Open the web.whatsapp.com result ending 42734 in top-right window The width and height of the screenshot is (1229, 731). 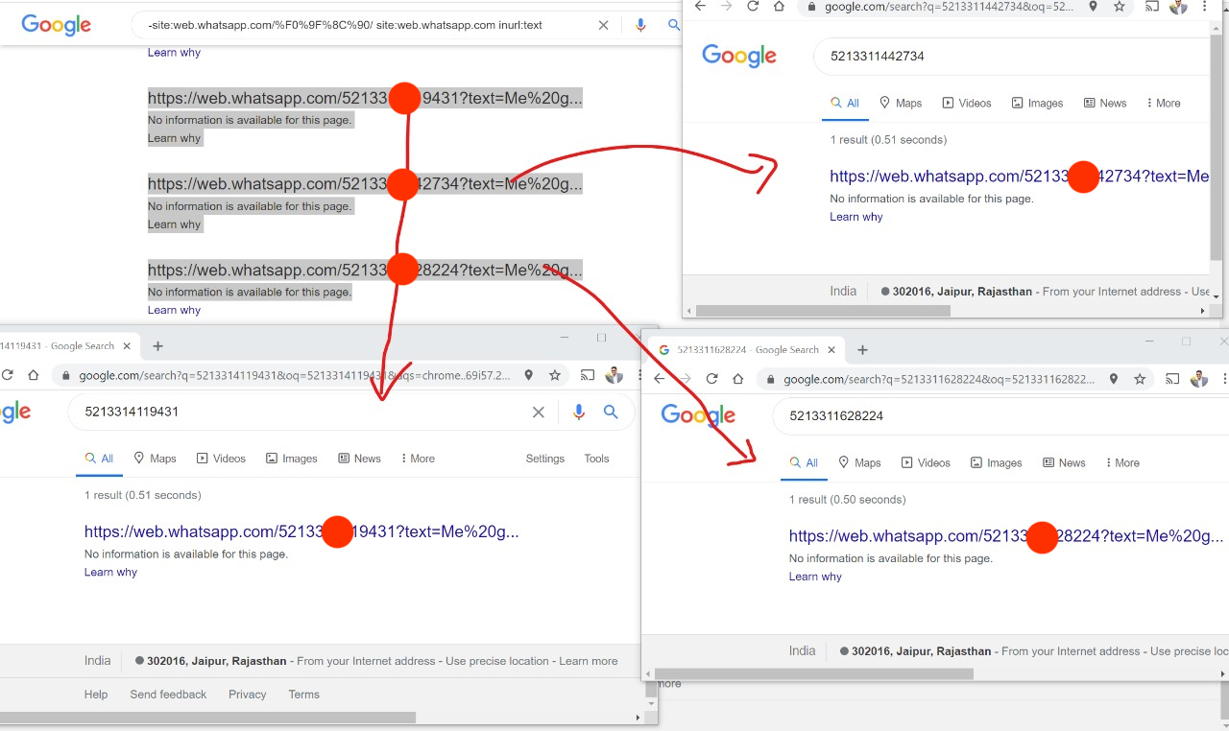click(x=1020, y=177)
